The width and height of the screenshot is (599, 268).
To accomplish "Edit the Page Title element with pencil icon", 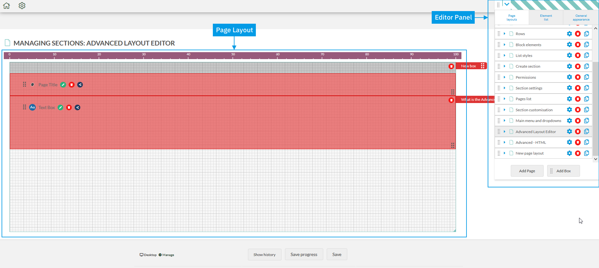I will point(63,85).
